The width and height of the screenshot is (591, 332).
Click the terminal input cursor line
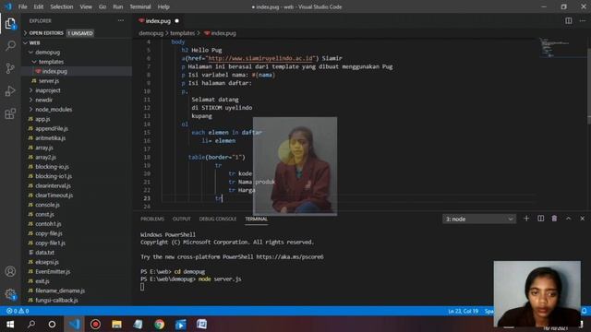tap(142, 287)
